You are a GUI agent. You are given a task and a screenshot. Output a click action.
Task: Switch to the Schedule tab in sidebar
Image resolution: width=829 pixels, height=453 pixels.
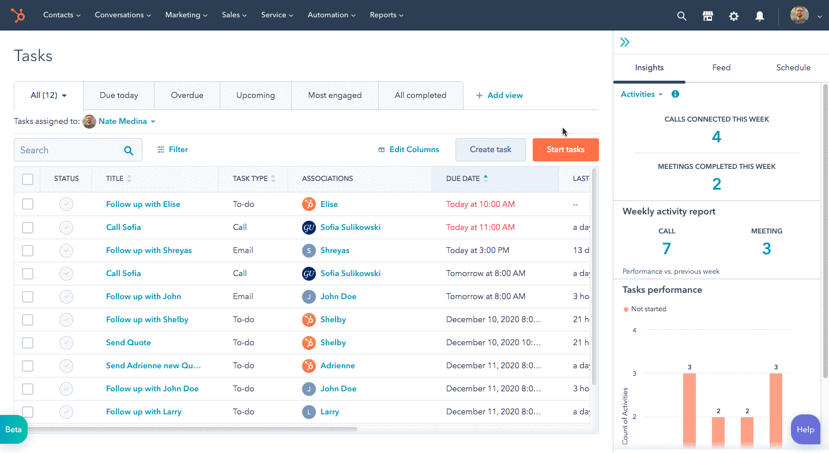pyautogui.click(x=793, y=67)
